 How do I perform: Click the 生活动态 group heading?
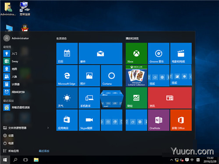tap(61, 38)
